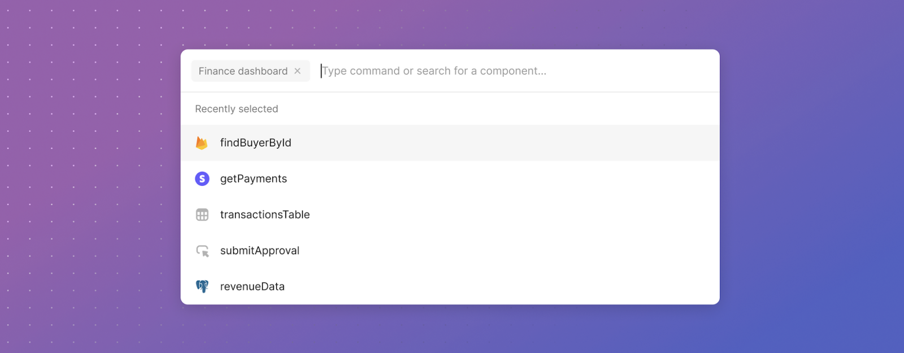This screenshot has width=904, height=353.
Task: Choose transactionsTable from the recent list
Action: tap(264, 215)
